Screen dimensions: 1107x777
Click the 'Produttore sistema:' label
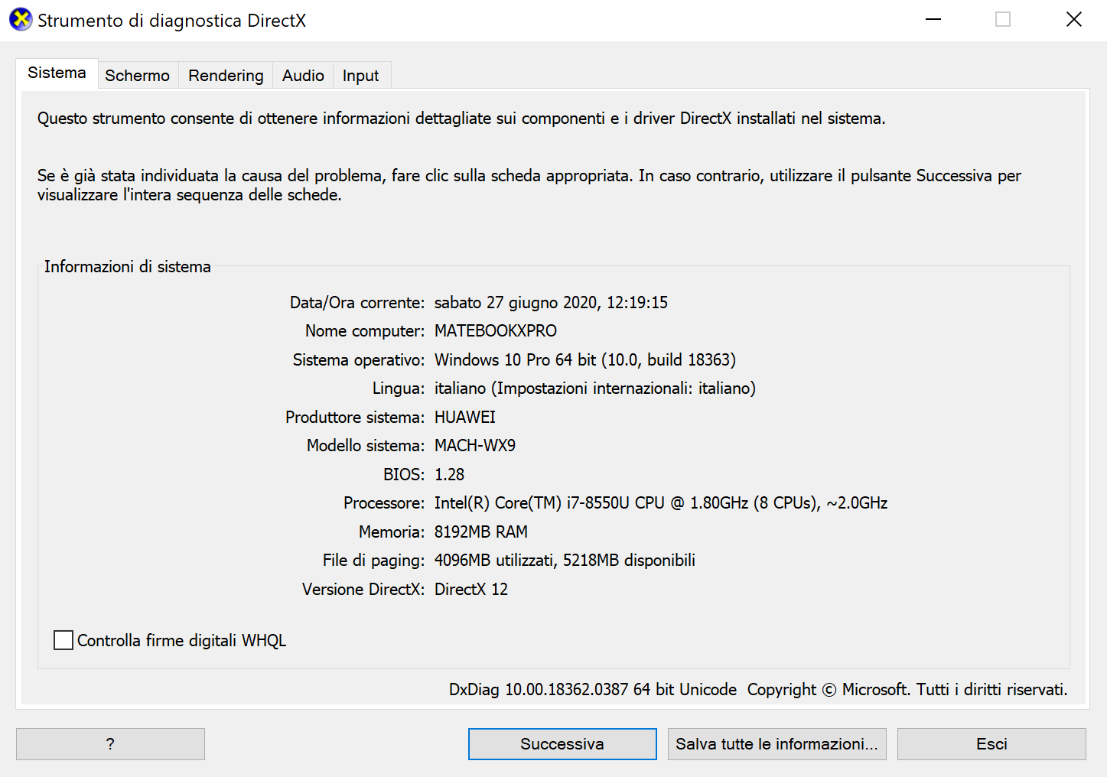[355, 418]
